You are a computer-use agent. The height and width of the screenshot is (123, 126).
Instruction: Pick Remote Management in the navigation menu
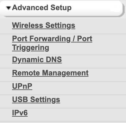(x=50, y=73)
